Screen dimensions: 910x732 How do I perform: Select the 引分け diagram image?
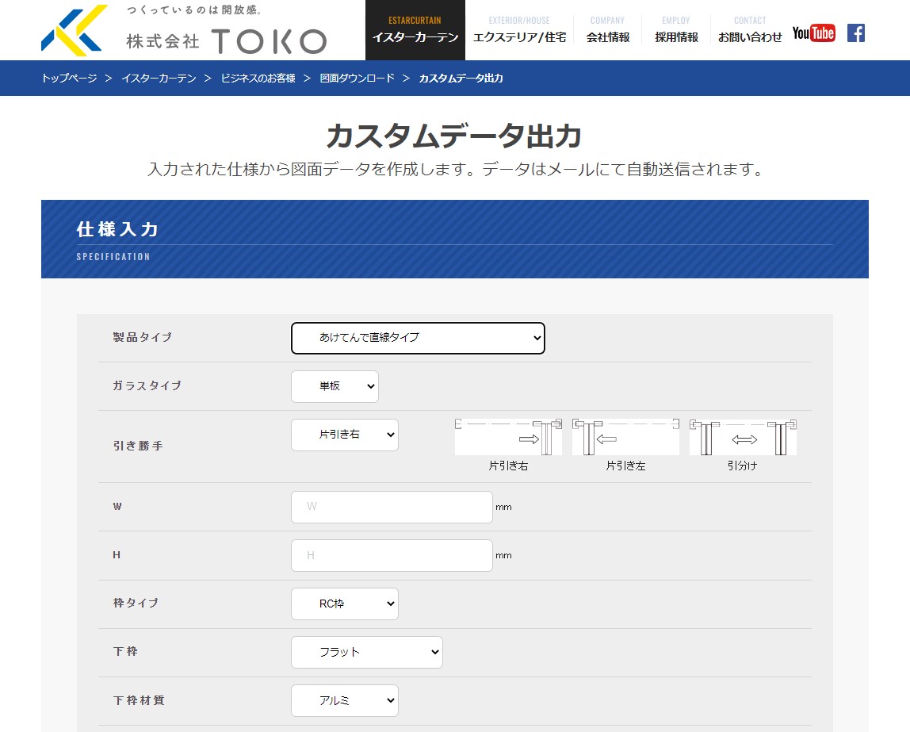tap(743, 436)
